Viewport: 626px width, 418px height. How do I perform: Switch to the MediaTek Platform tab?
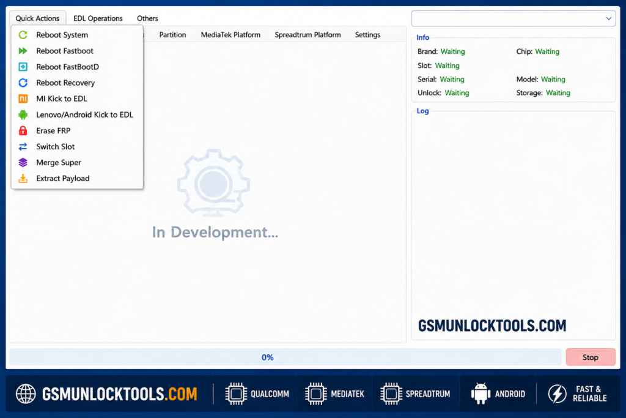230,35
